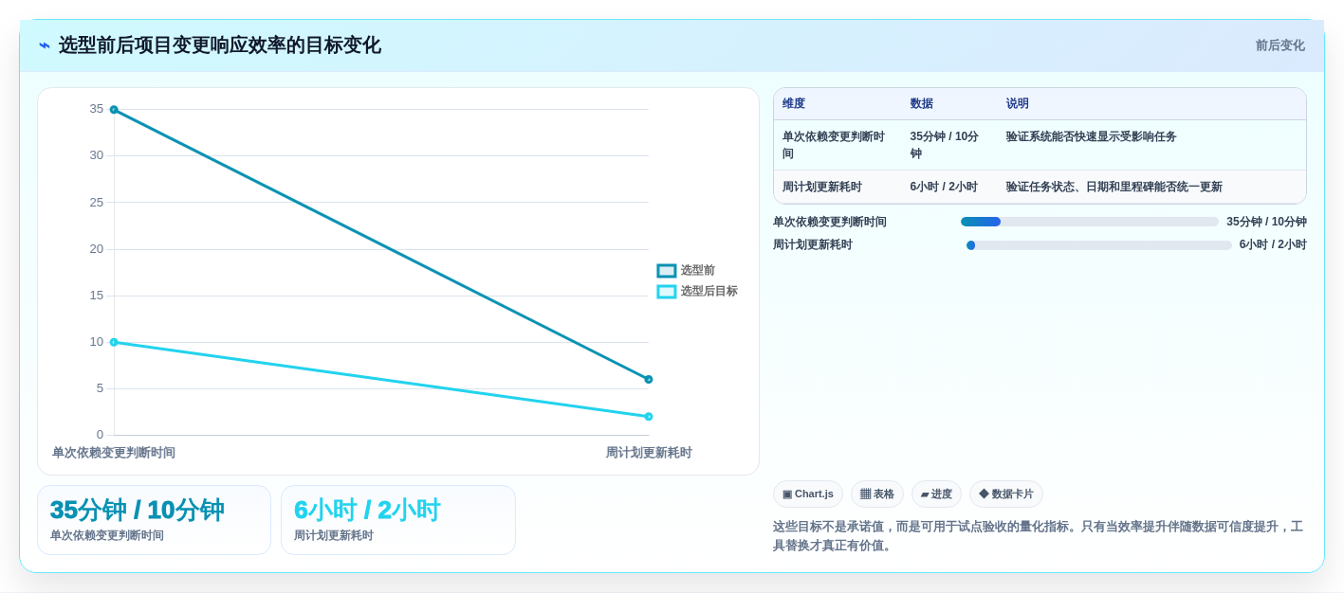Click the 6小时 / 2小时 data card
This screenshot has width=1344, height=593.
point(398,520)
